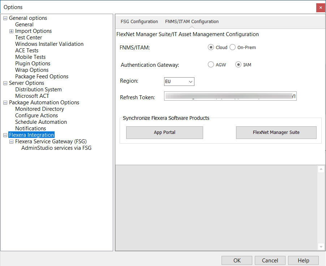Viewport: 326px width, 266px height.
Task: Confirm with the OK button
Action: (x=237, y=260)
